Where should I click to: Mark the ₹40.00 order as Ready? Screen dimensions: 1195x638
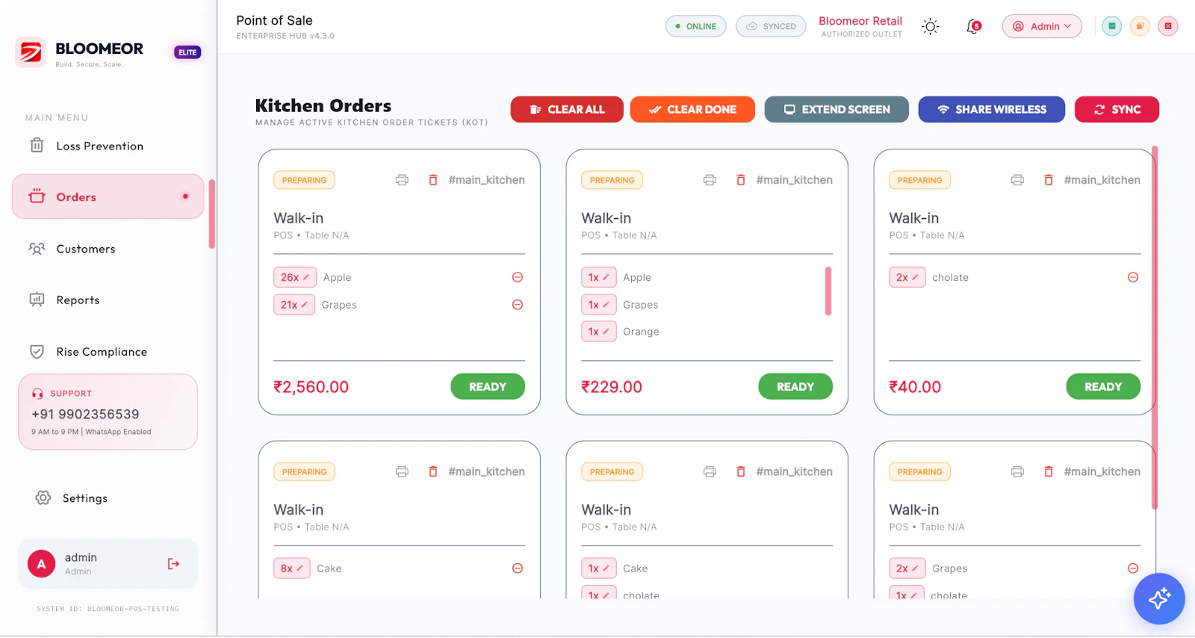[1103, 386]
